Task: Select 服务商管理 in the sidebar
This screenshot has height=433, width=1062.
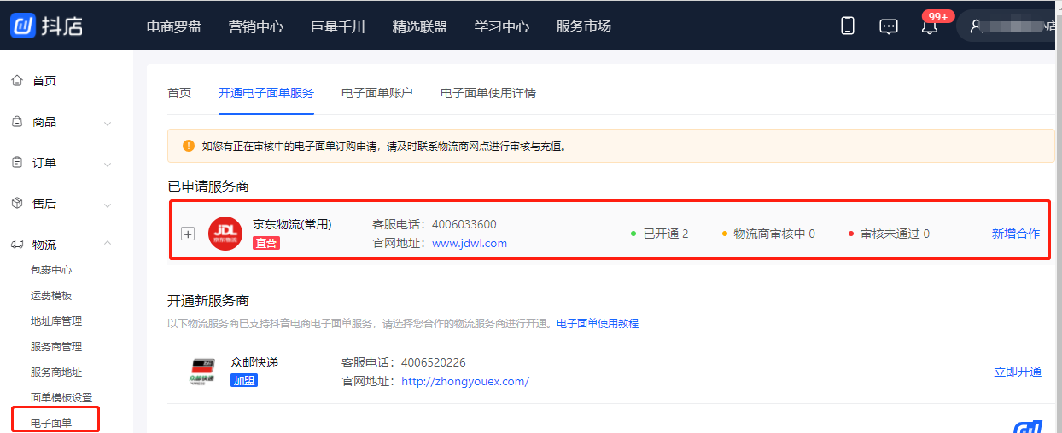Action: (x=56, y=347)
